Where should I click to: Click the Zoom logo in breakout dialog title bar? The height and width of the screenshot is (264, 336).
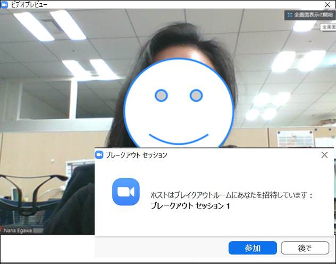point(99,155)
